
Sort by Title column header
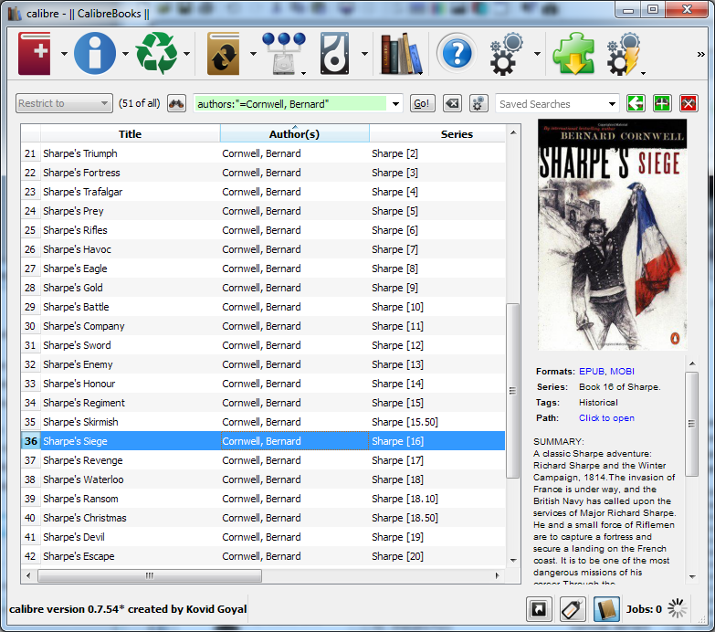point(130,134)
